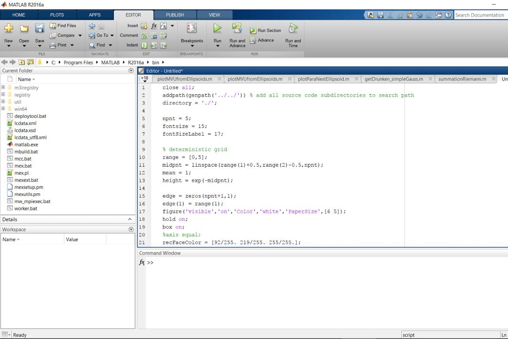Show the +18 hidden editor tabs
Viewport: 508px width, 339px height.
(144, 79)
